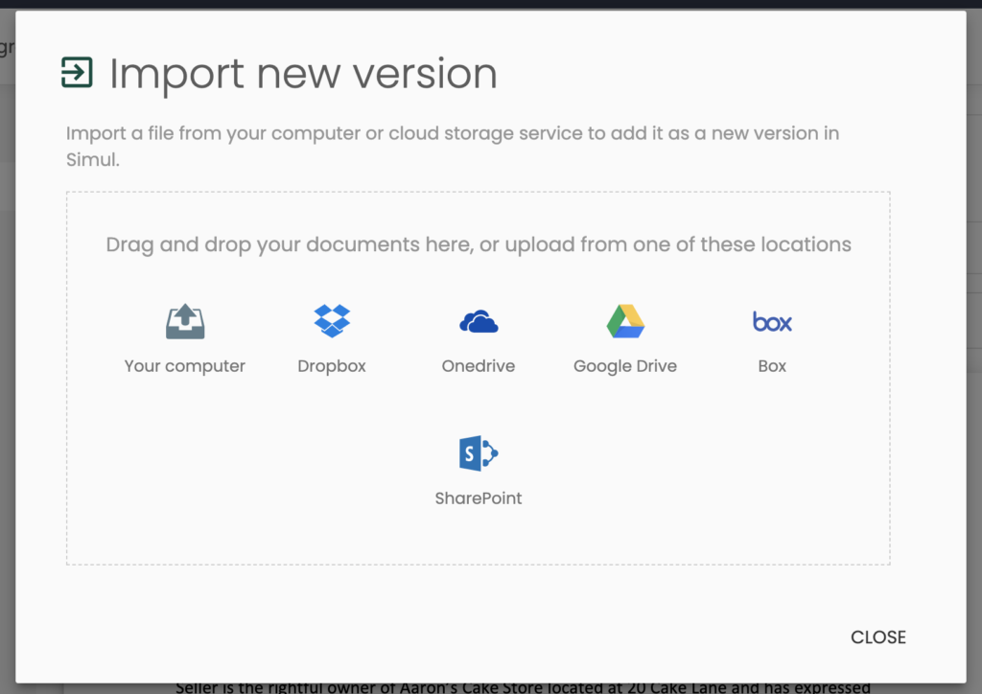The width and height of the screenshot is (982, 694).
Task: Click the "Import a file from your computer" description
Action: click(453, 147)
